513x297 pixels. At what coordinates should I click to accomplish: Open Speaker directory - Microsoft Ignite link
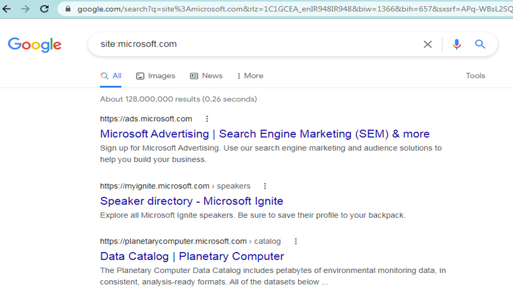[191, 201]
